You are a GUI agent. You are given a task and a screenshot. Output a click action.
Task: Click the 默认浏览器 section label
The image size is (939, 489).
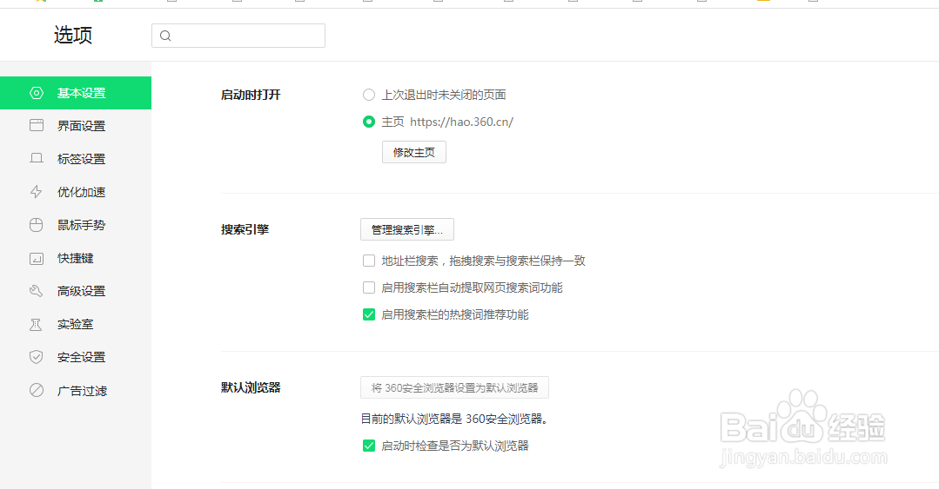point(251,387)
